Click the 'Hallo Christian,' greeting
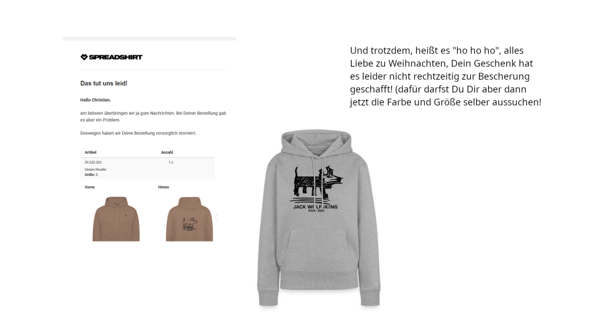Screen dimensions: 591x332 95,100
